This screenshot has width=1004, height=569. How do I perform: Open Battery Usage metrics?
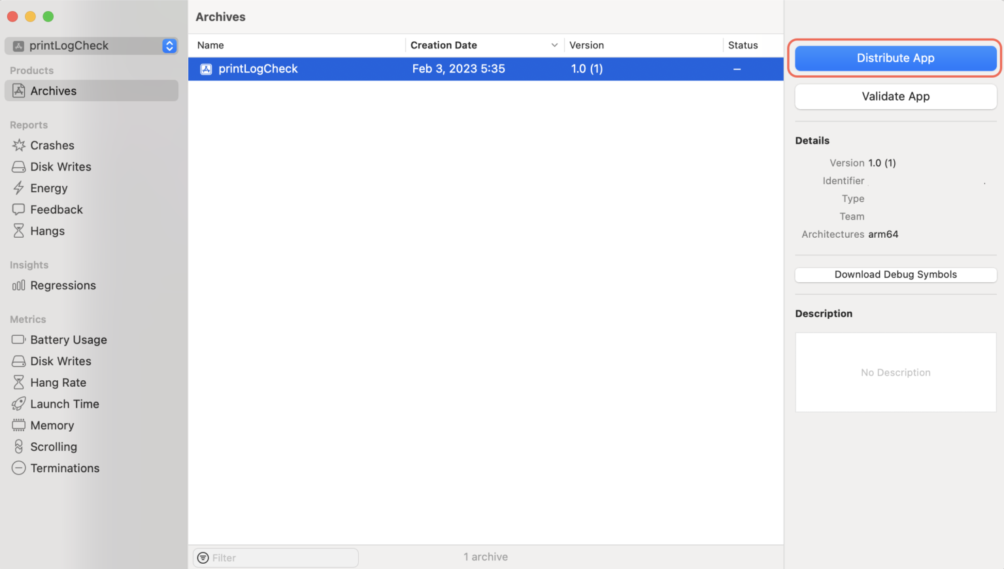coord(69,340)
